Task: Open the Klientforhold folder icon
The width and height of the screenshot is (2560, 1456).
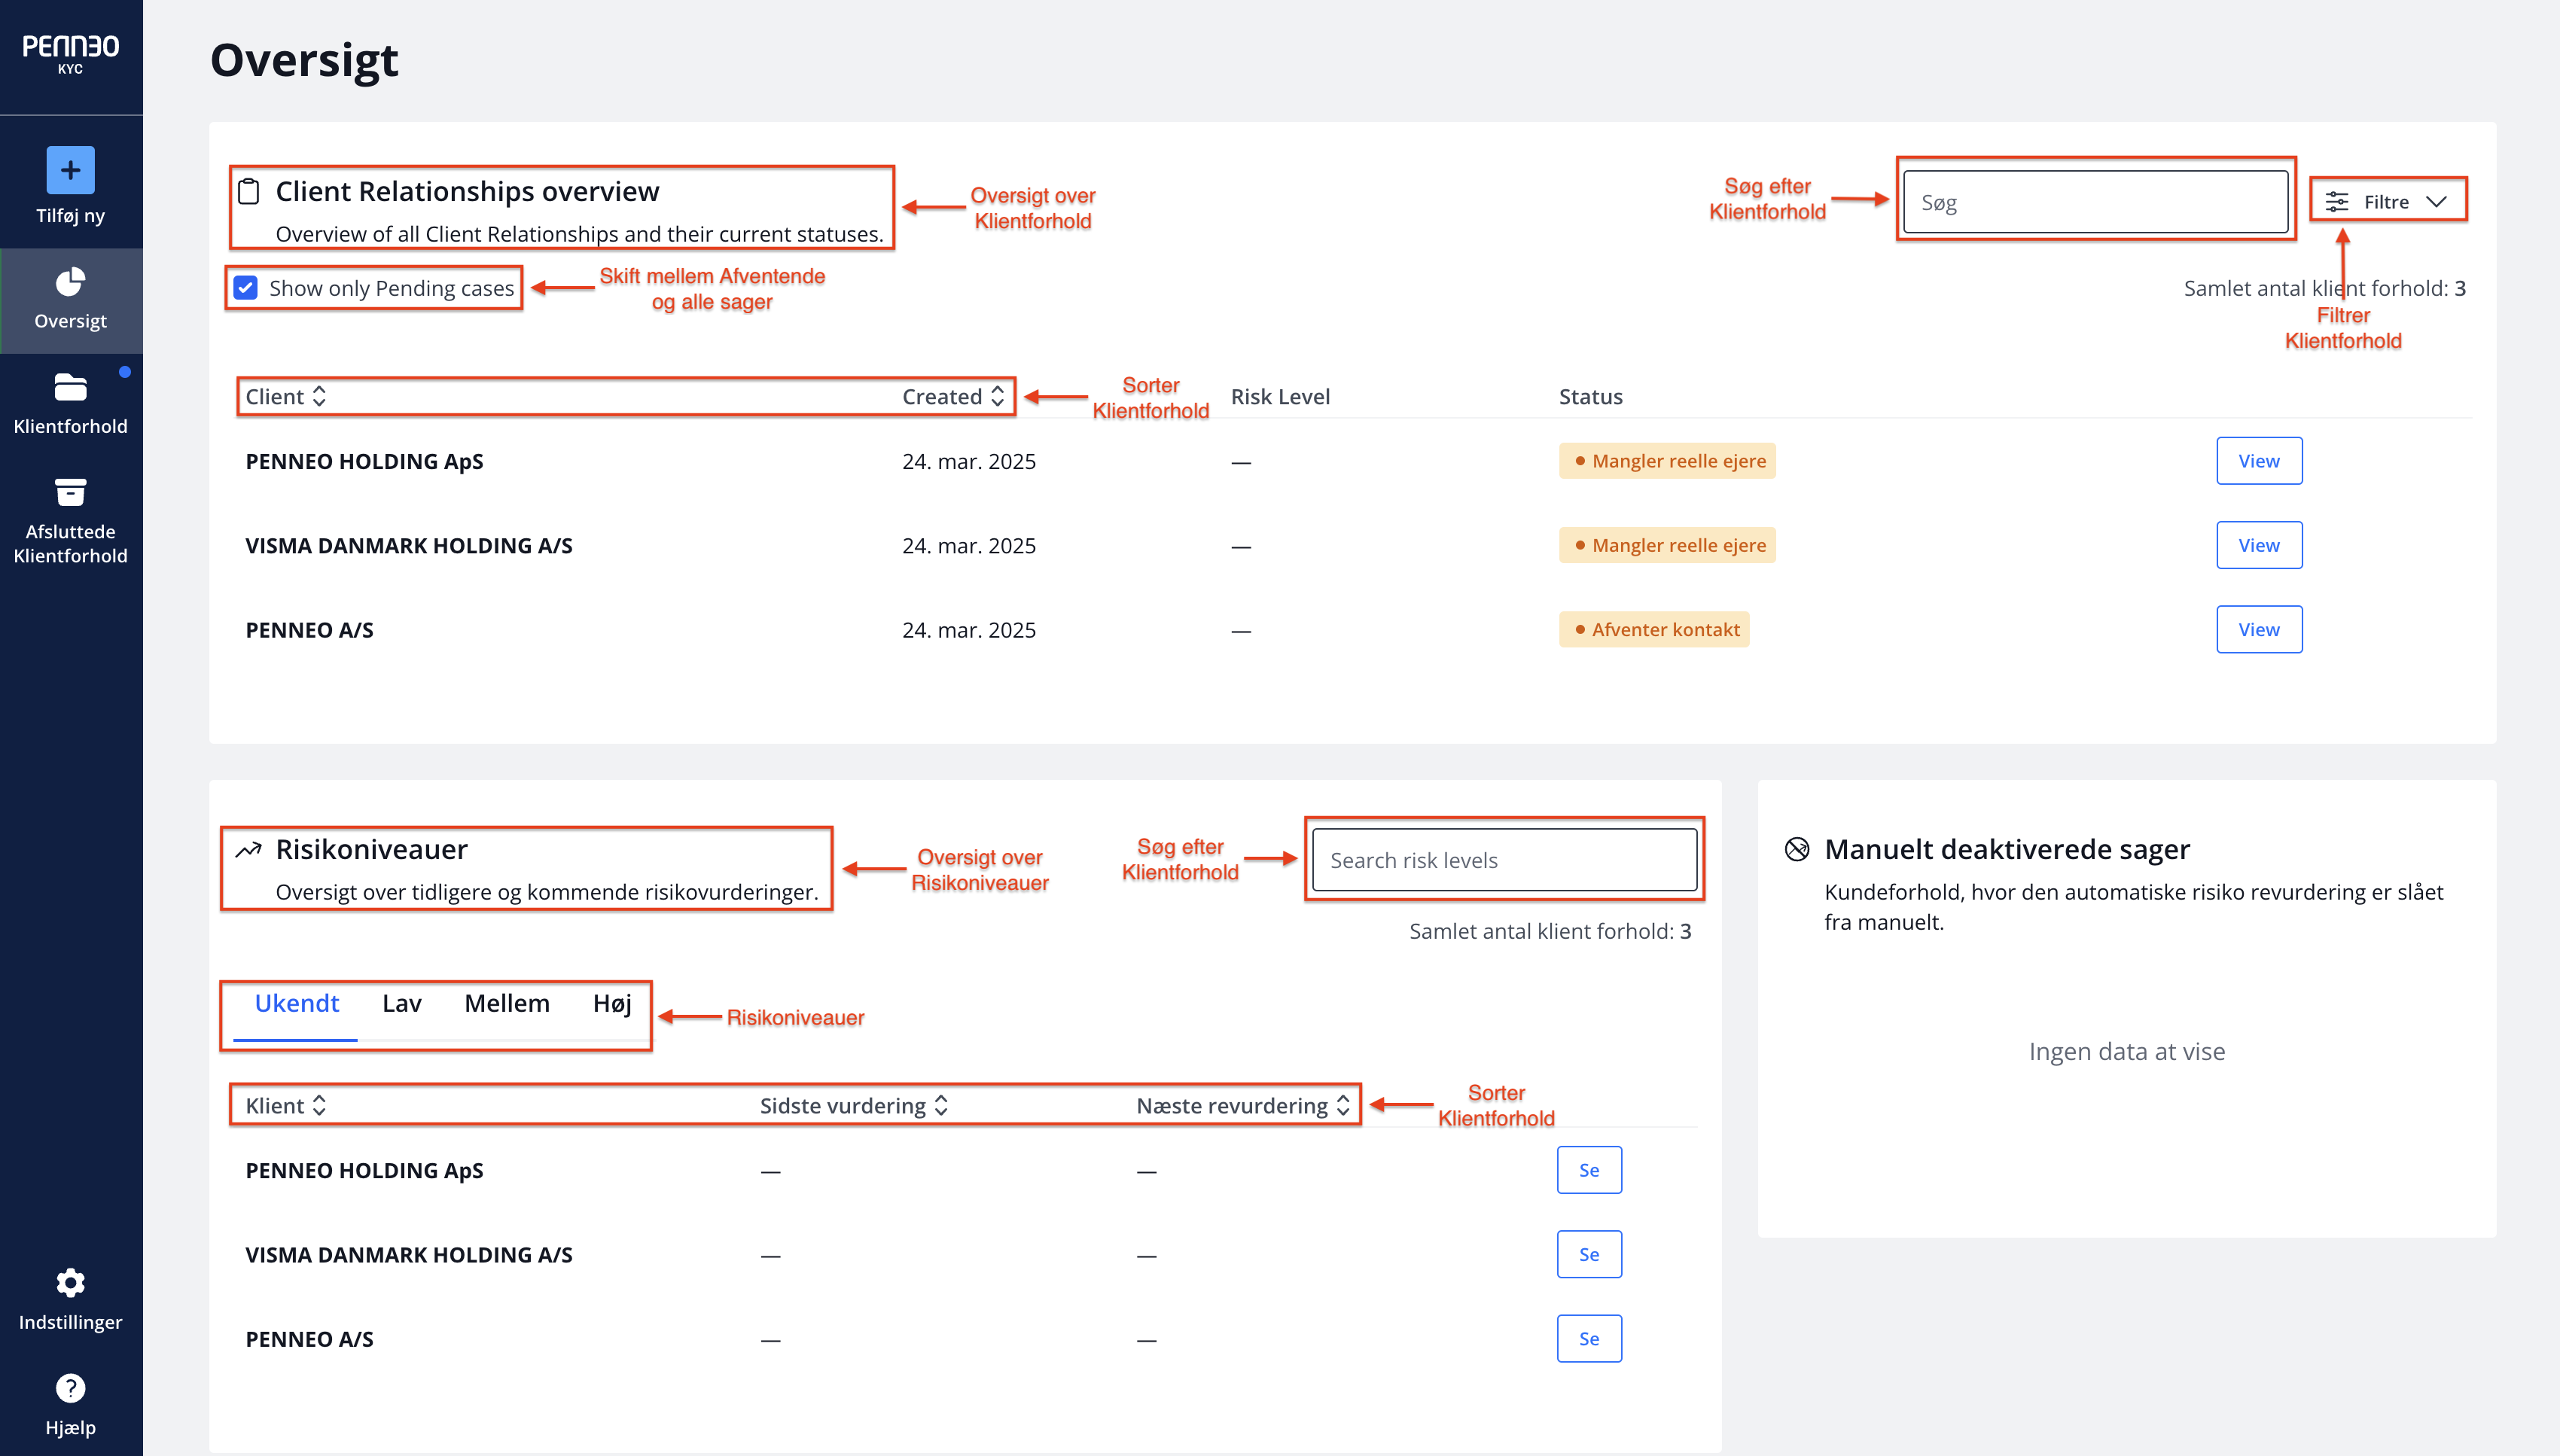Action: pos(70,387)
